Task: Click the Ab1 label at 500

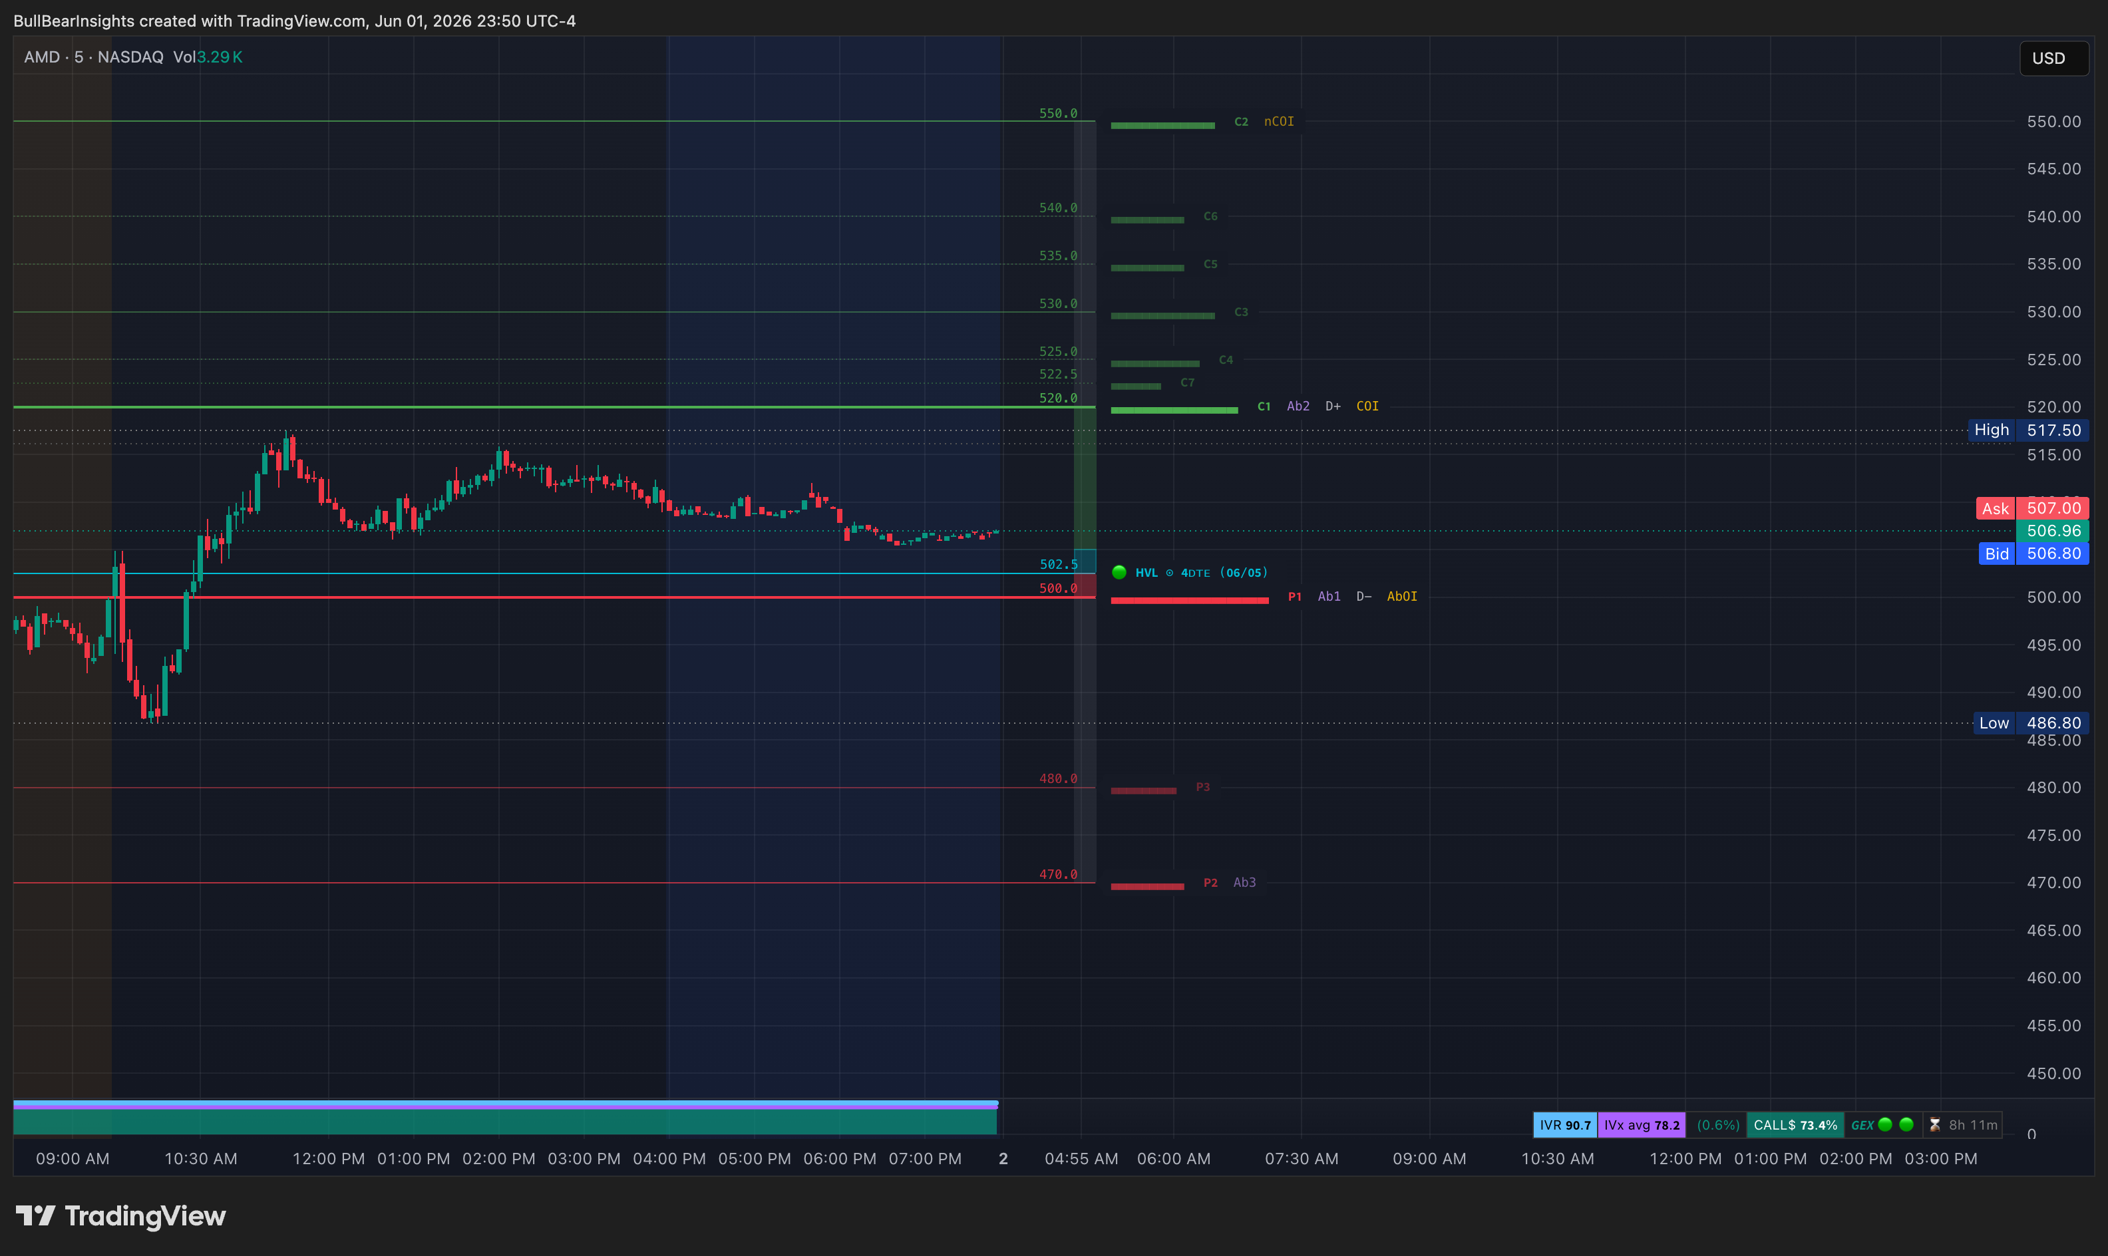Action: [x=1329, y=597]
